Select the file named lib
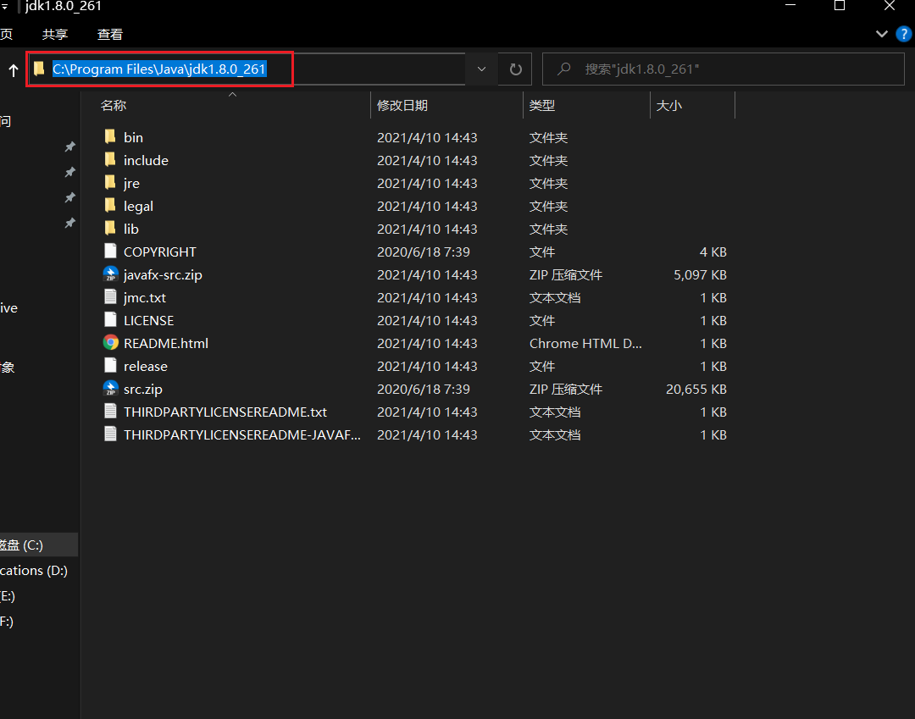 coord(130,229)
